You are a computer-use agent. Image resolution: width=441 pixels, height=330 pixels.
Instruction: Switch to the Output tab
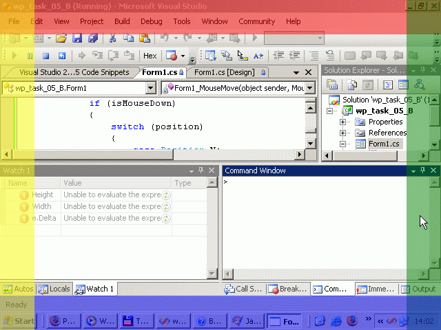tap(418, 289)
